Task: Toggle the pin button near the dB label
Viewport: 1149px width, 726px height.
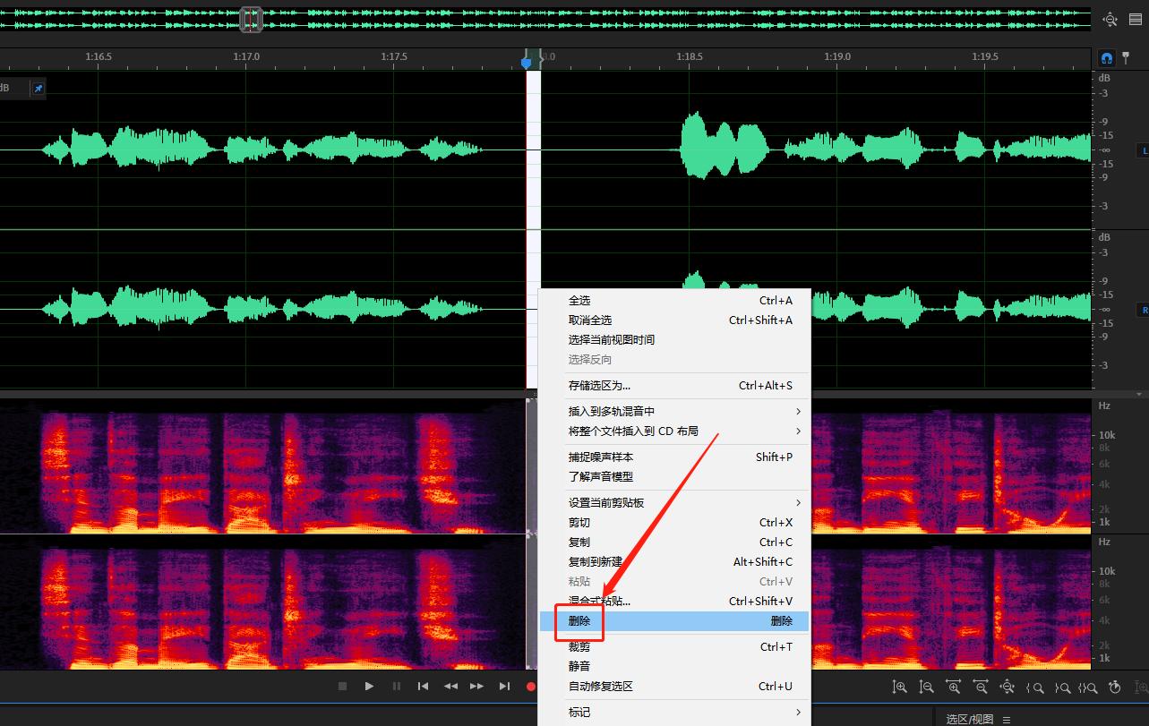Action: 38,88
